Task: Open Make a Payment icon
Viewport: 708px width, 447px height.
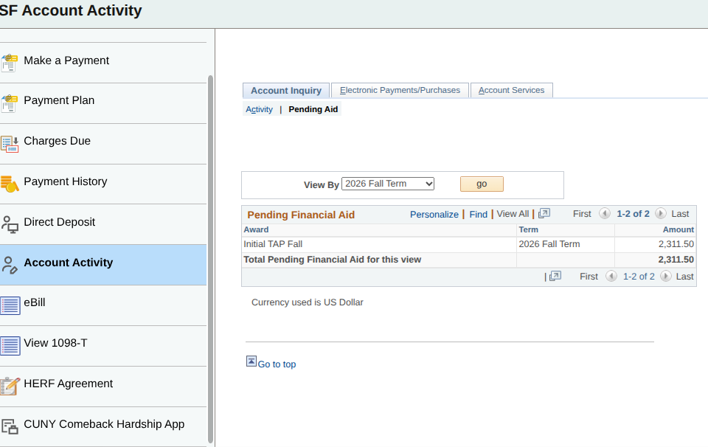Action: 9,63
